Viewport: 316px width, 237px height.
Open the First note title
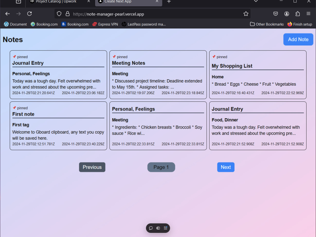tap(23, 114)
